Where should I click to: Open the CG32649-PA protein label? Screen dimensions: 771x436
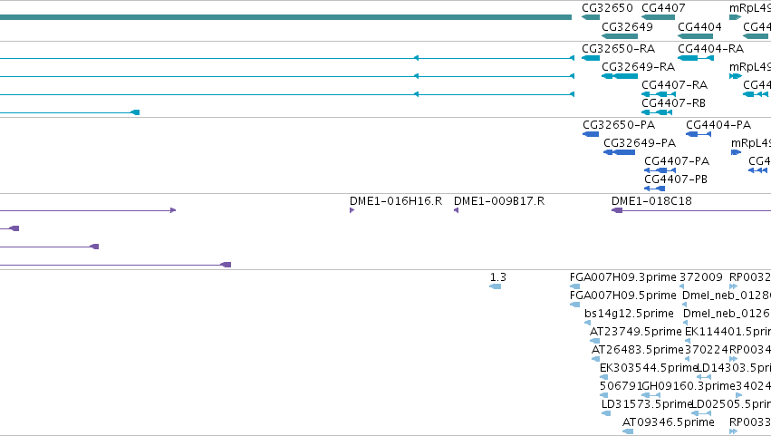(640, 143)
